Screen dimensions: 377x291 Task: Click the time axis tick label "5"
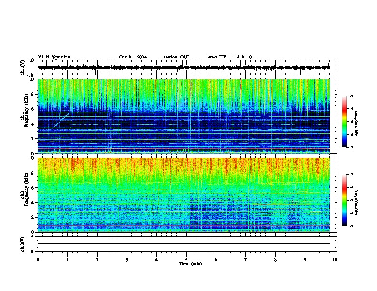(x=186, y=260)
